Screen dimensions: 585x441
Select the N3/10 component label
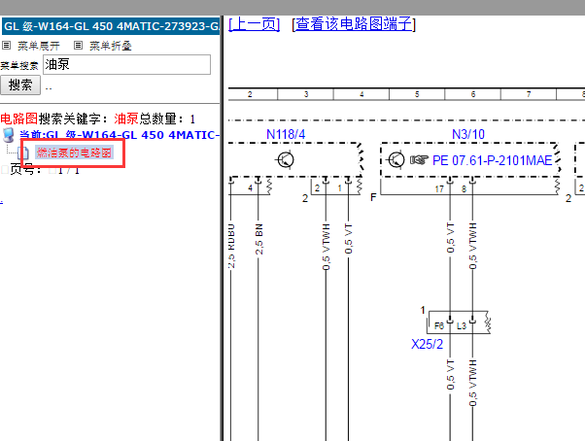468,134
